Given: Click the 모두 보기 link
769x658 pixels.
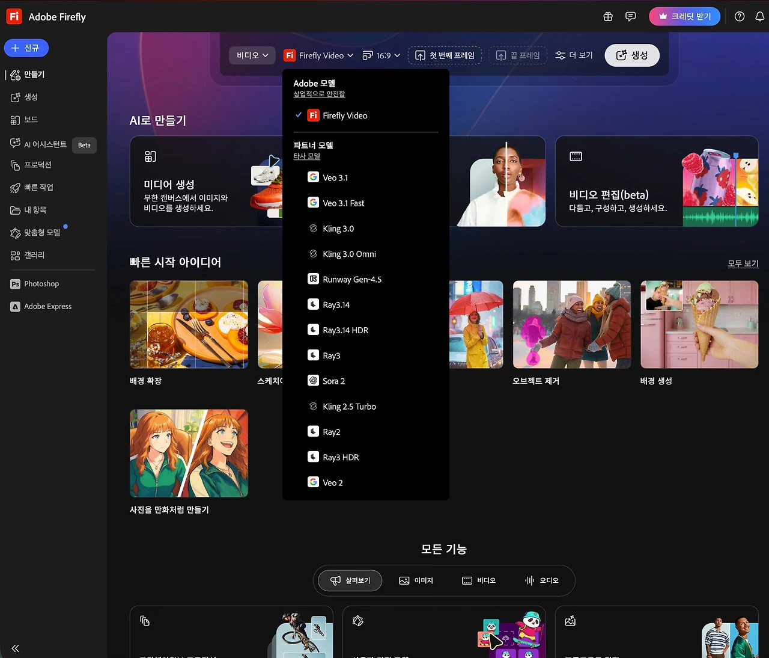Looking at the screenshot, I should tap(743, 263).
